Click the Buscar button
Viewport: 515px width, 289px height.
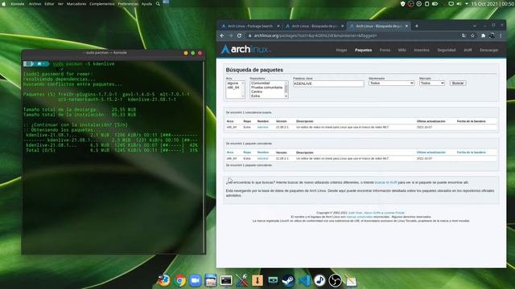[x=458, y=83]
